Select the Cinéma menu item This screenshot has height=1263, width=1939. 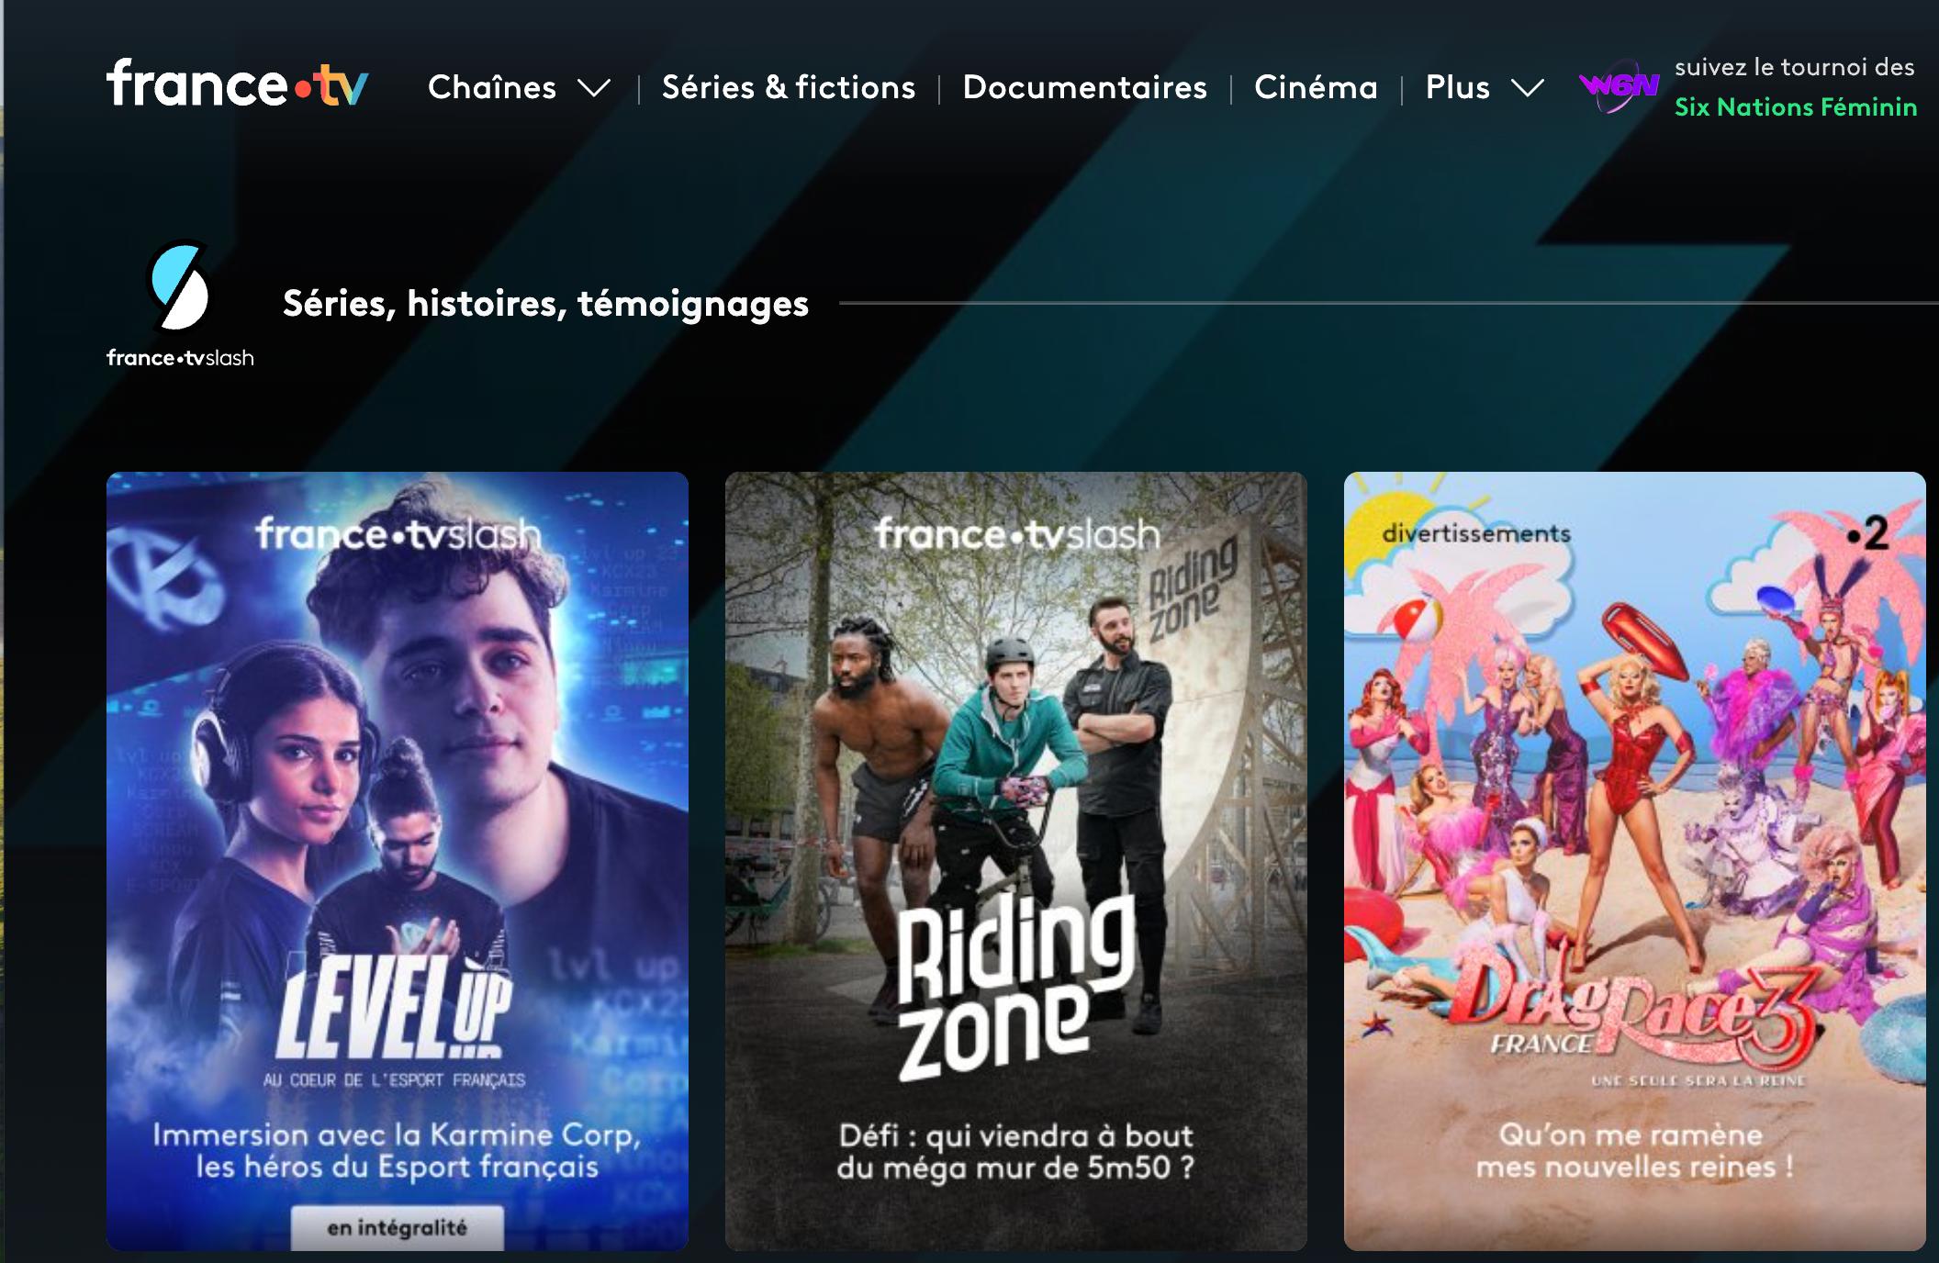(x=1316, y=87)
